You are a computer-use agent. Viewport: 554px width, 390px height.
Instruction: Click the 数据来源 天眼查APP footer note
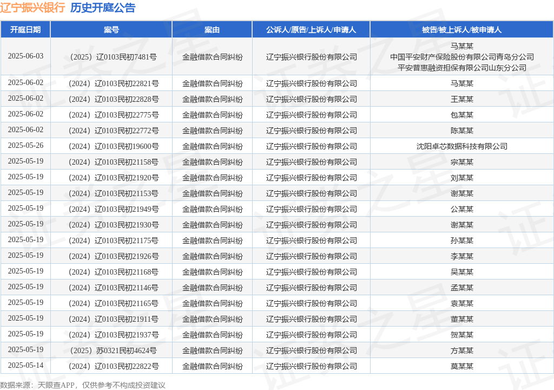pos(83,385)
